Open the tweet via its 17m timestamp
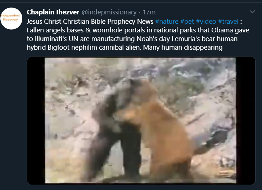 coord(149,12)
